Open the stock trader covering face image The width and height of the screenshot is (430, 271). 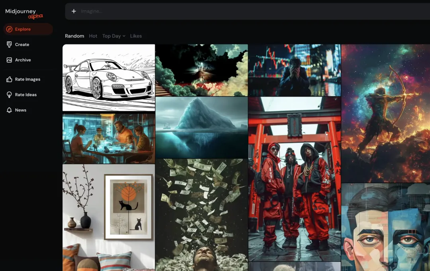(x=294, y=70)
